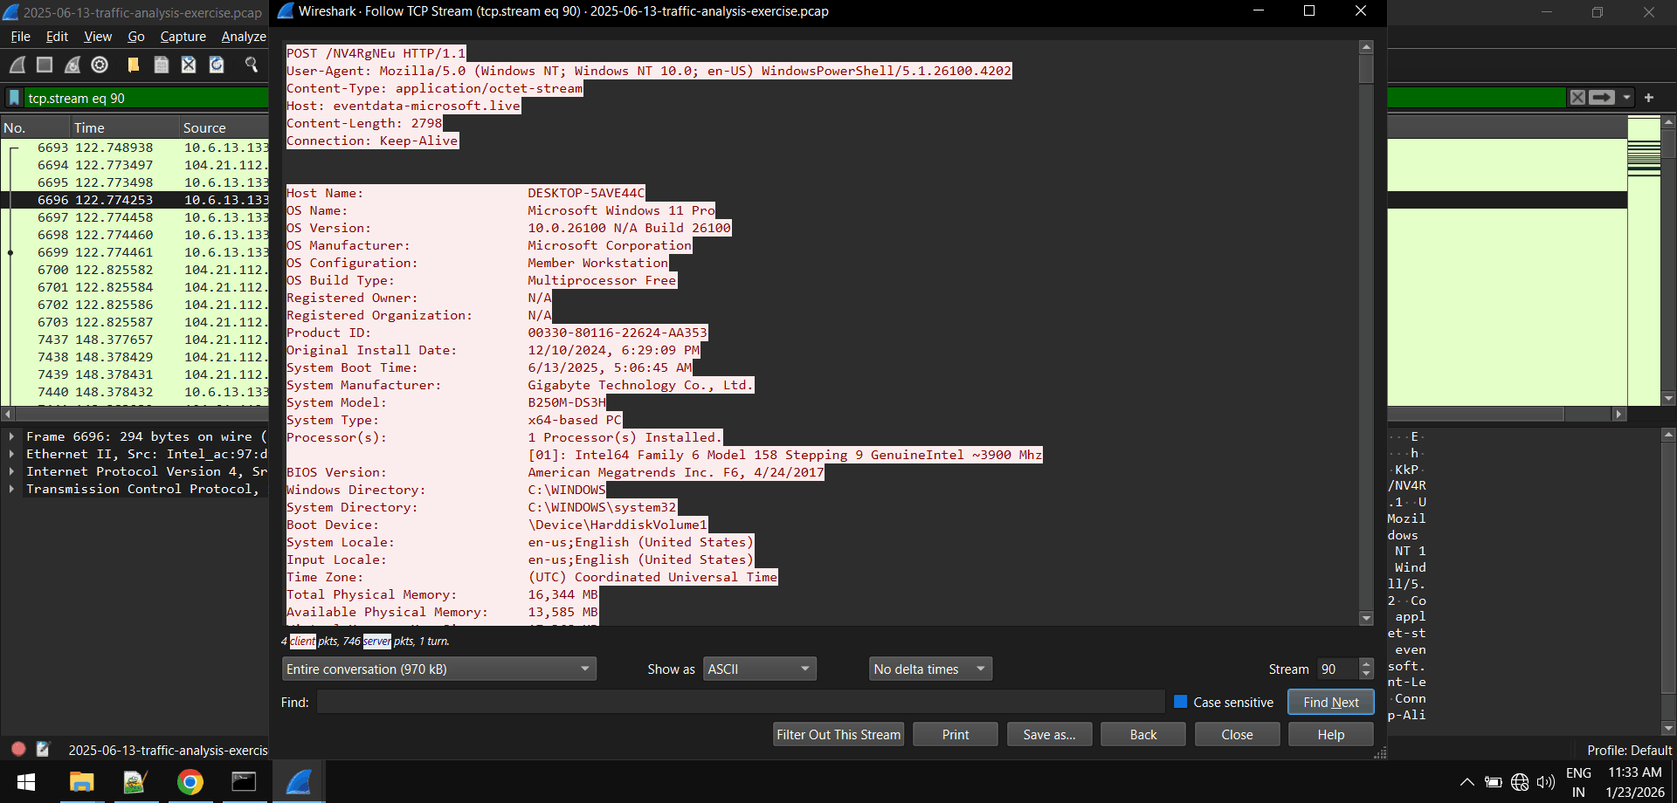This screenshot has height=803, width=1677.
Task: Click the reload capture file icon
Action: tap(217, 65)
